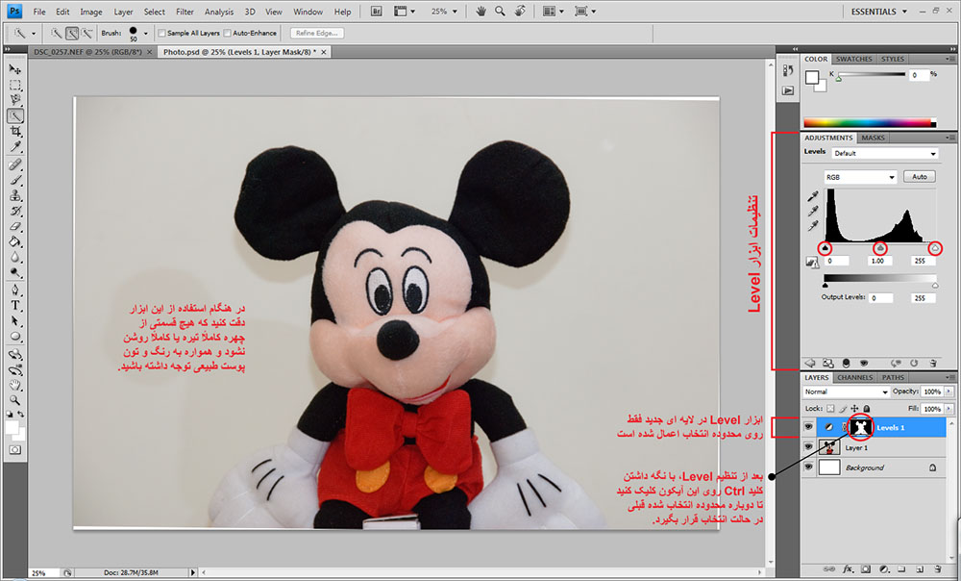This screenshot has height=581, width=961.
Task: Open the Fill slider arrow
Action: (949, 409)
